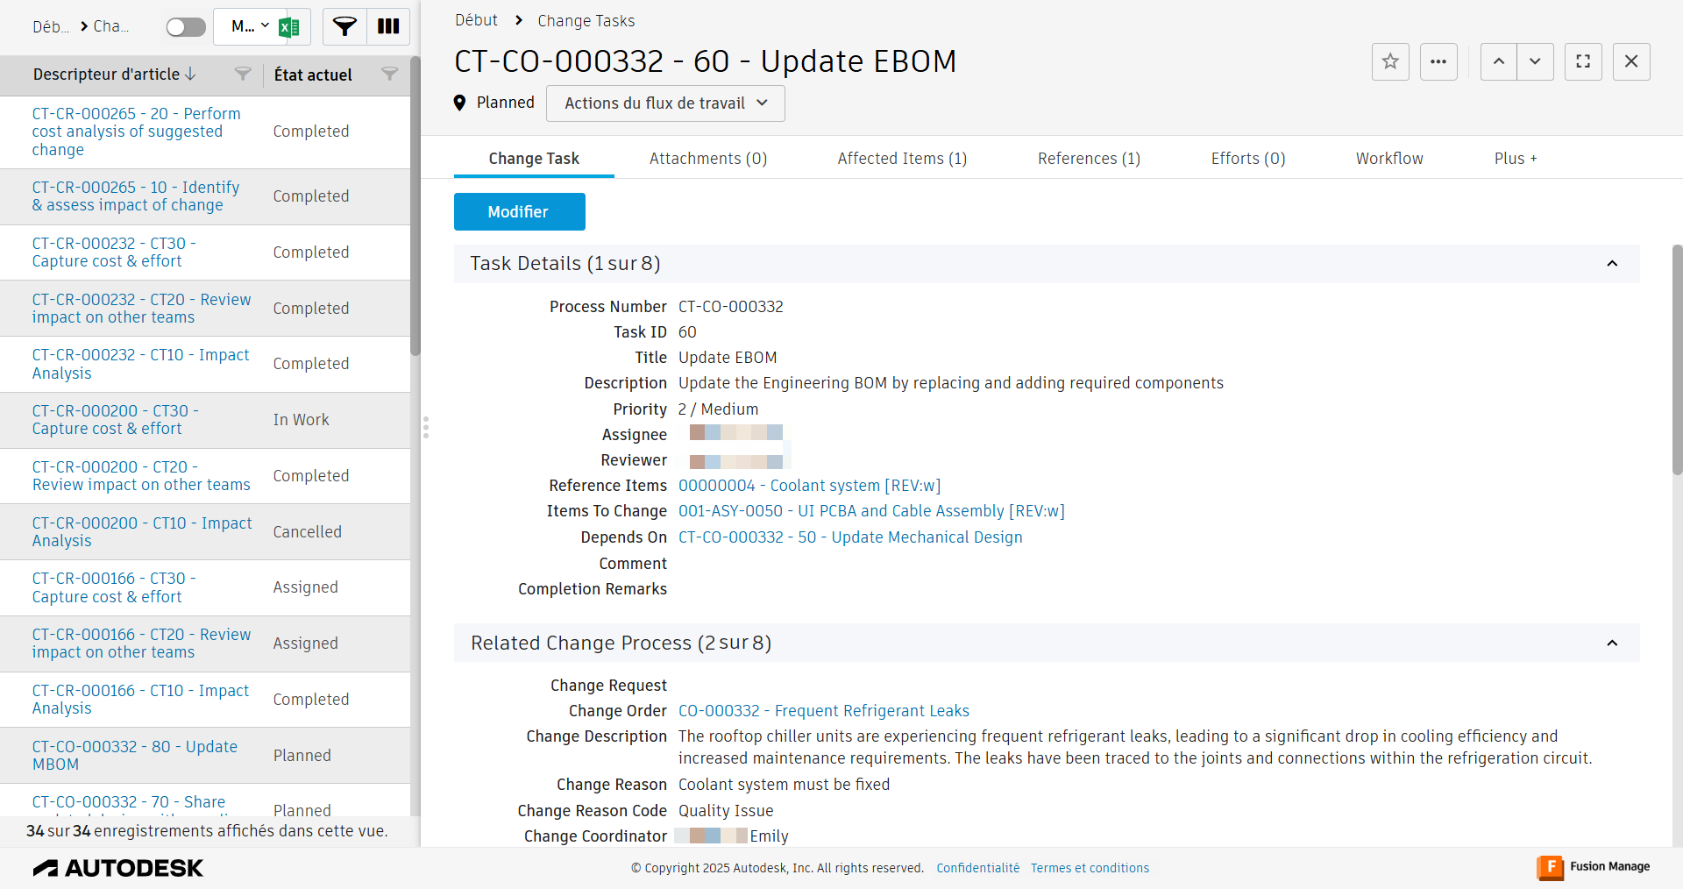This screenshot has width=1683, height=889.
Task: Click the Cha... list breadcrumb
Action: pyautogui.click(x=111, y=27)
